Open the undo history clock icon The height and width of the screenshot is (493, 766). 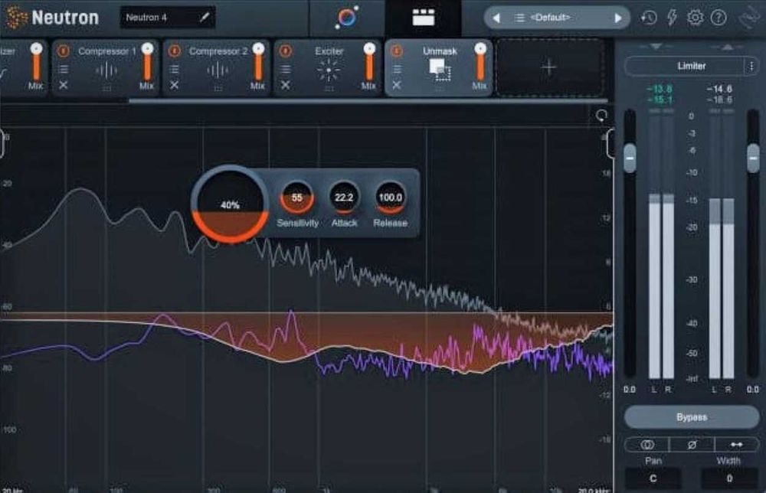pos(648,18)
